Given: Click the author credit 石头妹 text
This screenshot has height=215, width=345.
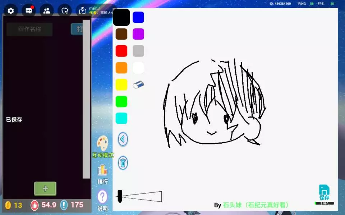Looking at the screenshot, I should click(x=256, y=205).
